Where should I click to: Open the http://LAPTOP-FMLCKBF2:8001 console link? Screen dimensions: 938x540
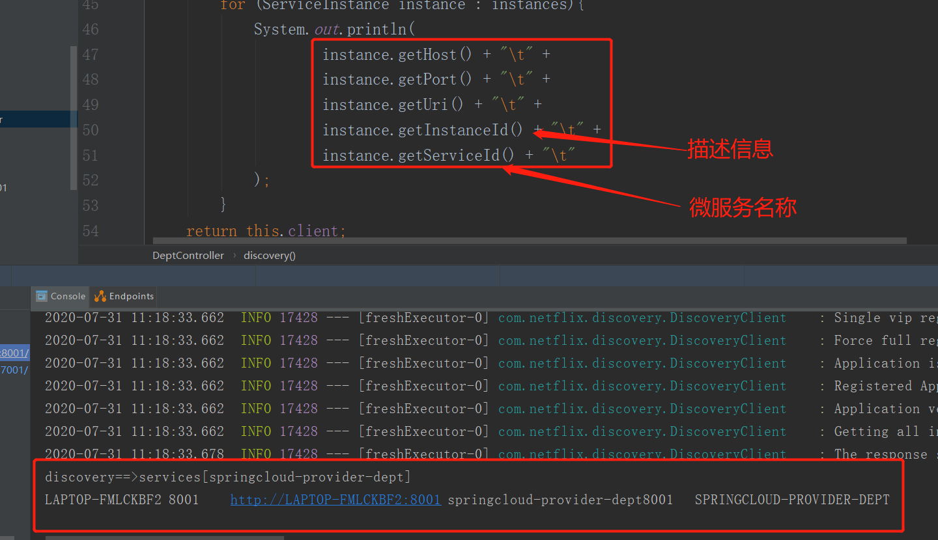(335, 500)
